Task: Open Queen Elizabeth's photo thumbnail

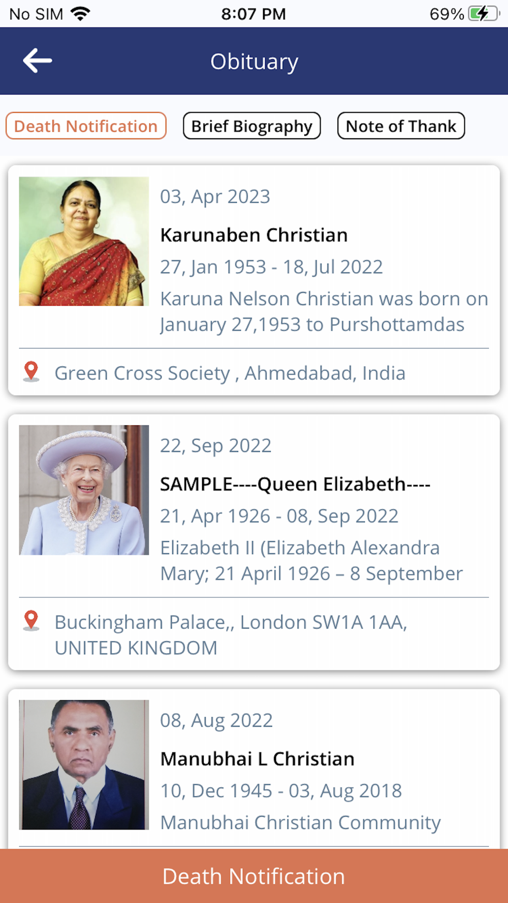Action: coord(84,490)
